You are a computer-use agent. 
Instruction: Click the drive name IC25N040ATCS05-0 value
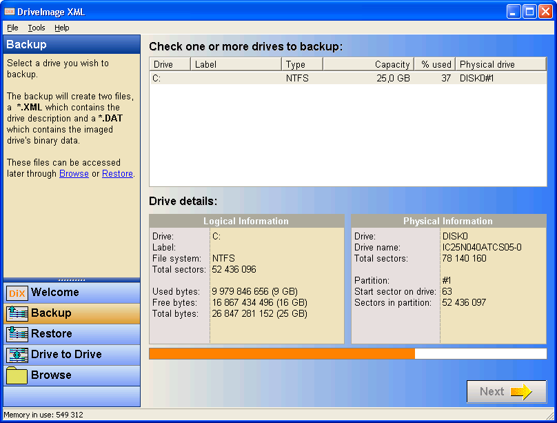pyautogui.click(x=482, y=247)
